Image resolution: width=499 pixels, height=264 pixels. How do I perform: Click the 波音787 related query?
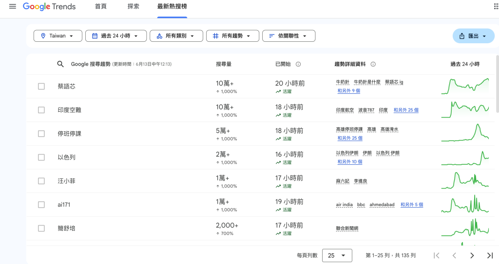366,110
